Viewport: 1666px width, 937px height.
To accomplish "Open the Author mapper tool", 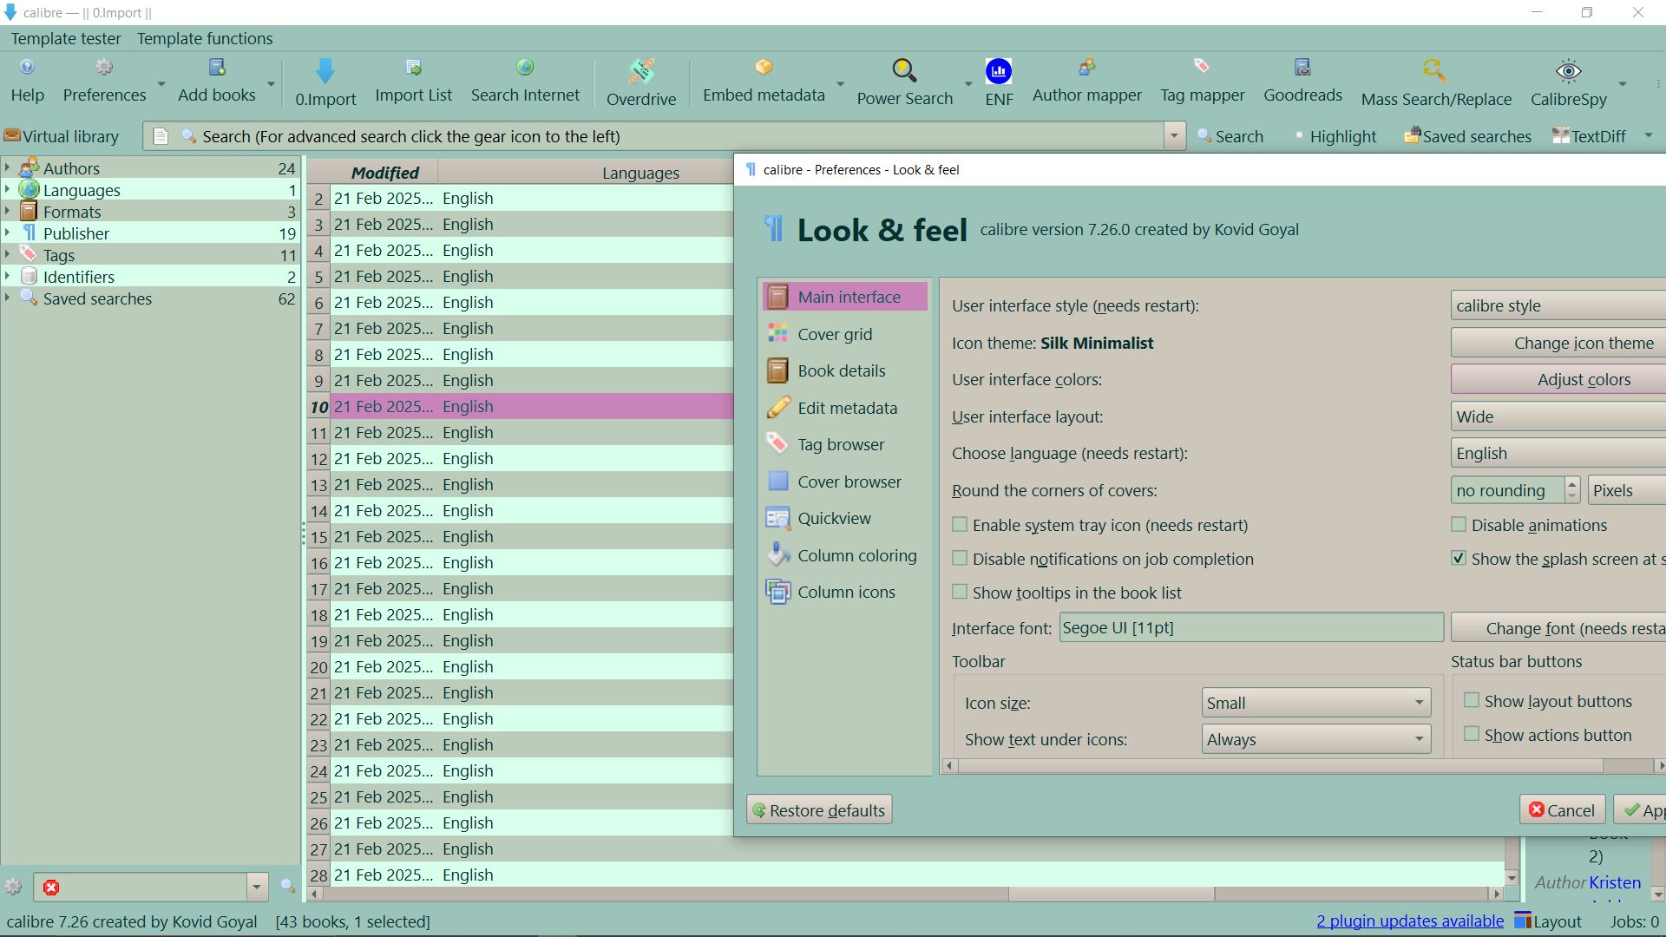I will pos(1086,82).
